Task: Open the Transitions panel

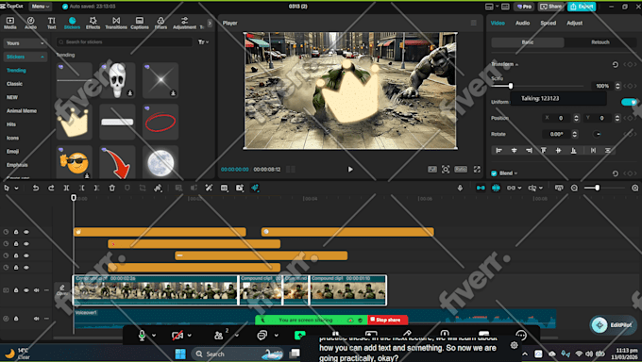Action: (116, 23)
